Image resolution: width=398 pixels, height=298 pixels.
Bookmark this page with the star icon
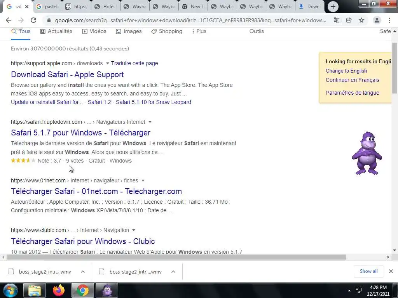[361, 20]
